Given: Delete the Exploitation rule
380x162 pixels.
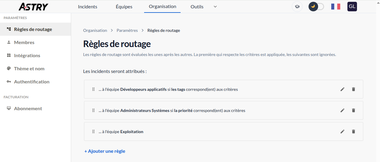Looking at the screenshot, I should pos(353,131).
